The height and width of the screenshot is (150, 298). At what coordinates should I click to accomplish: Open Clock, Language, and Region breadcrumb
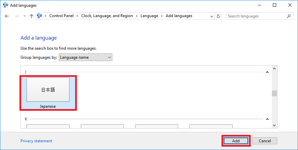coord(107,16)
